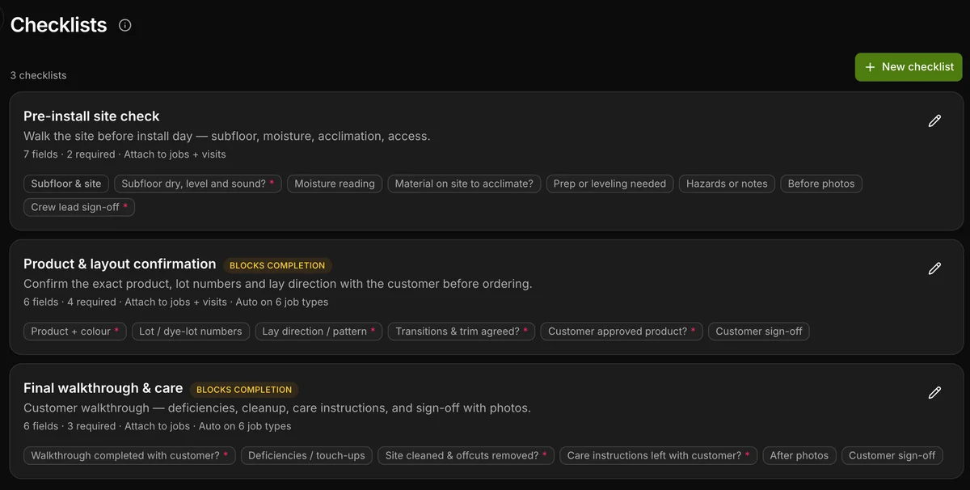Select 'Site cleaned & offcuts removed?' chip

466,456
